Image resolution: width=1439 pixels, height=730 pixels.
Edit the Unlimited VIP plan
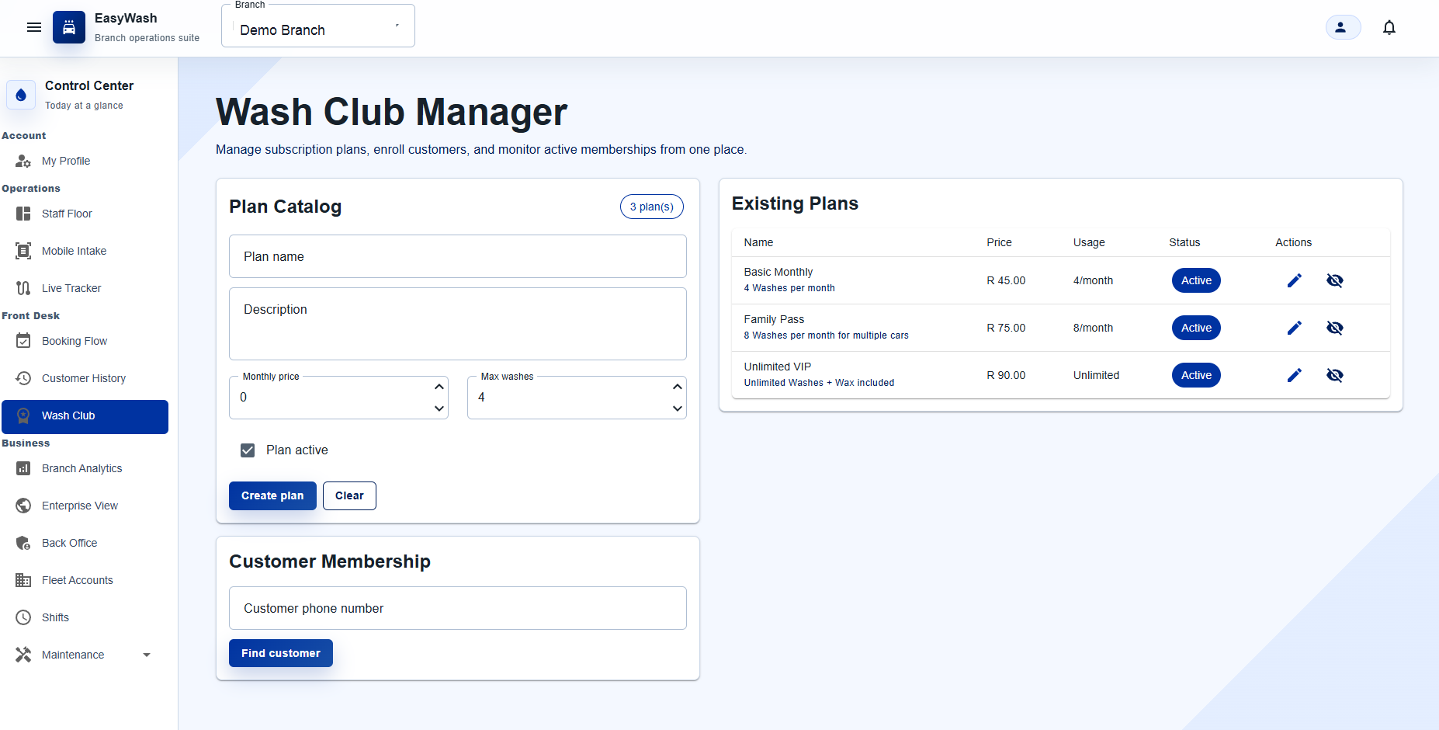click(x=1294, y=375)
